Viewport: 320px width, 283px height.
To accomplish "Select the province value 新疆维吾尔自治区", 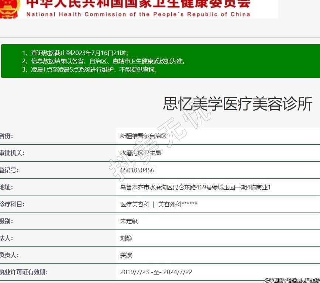I will click(x=144, y=136).
